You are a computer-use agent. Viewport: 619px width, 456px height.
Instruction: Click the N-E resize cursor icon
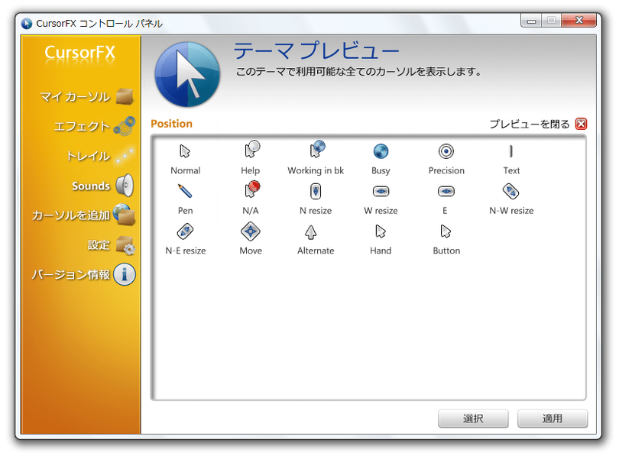pos(185,231)
